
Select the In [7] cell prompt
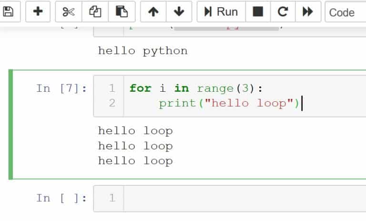(x=61, y=88)
